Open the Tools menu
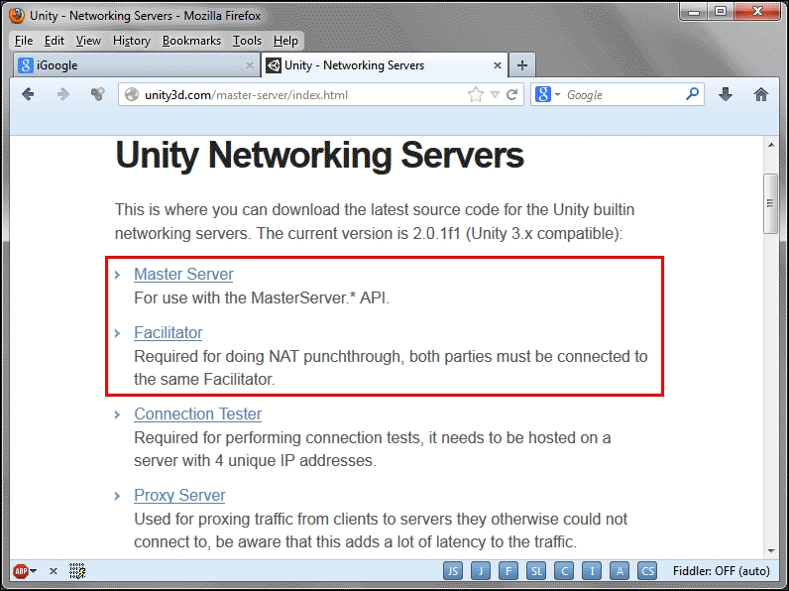Screen dimensions: 789x591 pos(247,41)
